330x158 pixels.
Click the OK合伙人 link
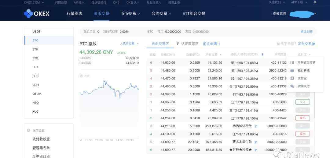coord(133,2)
